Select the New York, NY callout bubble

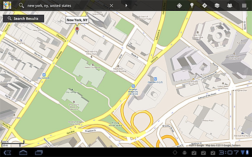[x=77, y=20]
